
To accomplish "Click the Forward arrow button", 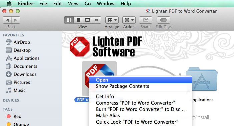I will coord(16,20).
